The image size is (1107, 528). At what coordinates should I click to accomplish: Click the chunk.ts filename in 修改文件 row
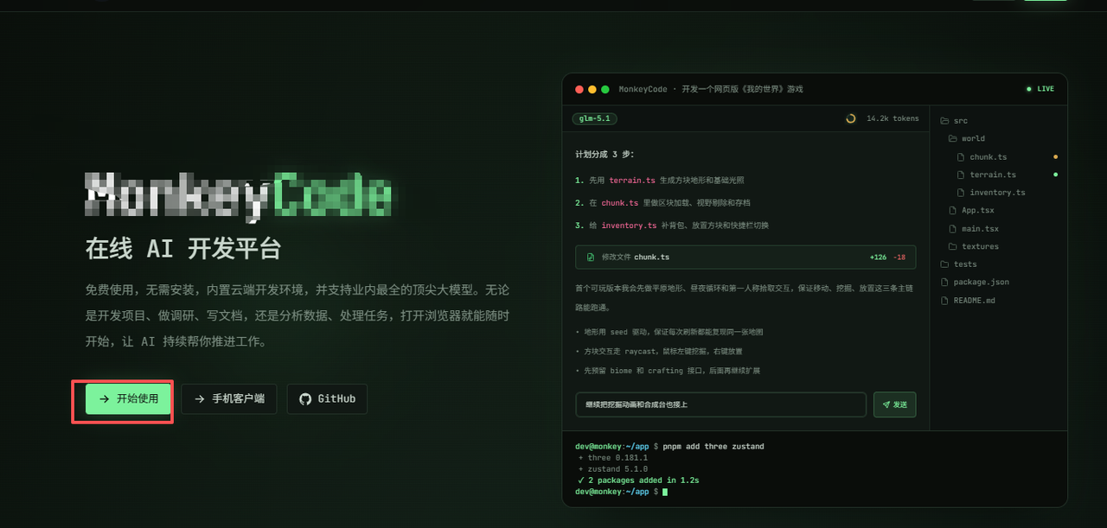click(652, 257)
